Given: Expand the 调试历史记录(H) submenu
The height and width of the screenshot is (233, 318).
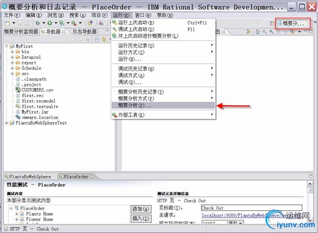Looking at the screenshot, I should (x=163, y=68).
